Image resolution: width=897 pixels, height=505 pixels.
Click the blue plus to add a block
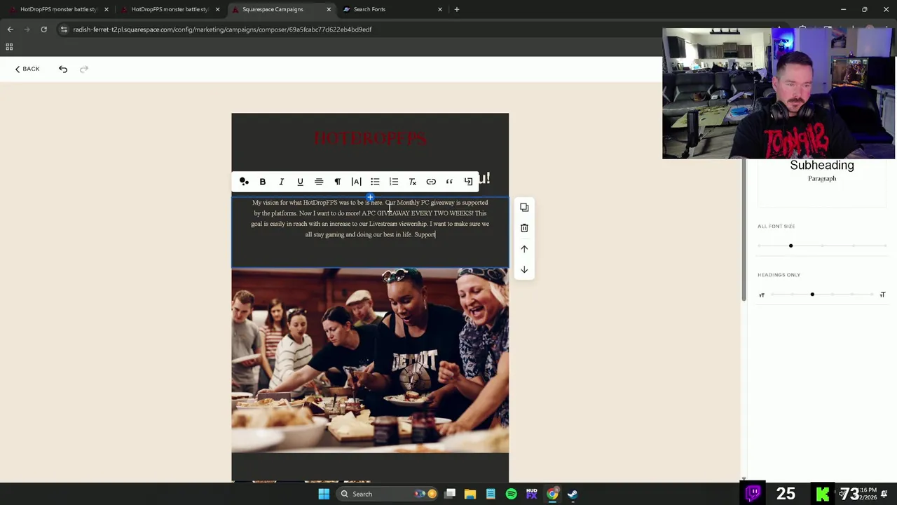[370, 197]
